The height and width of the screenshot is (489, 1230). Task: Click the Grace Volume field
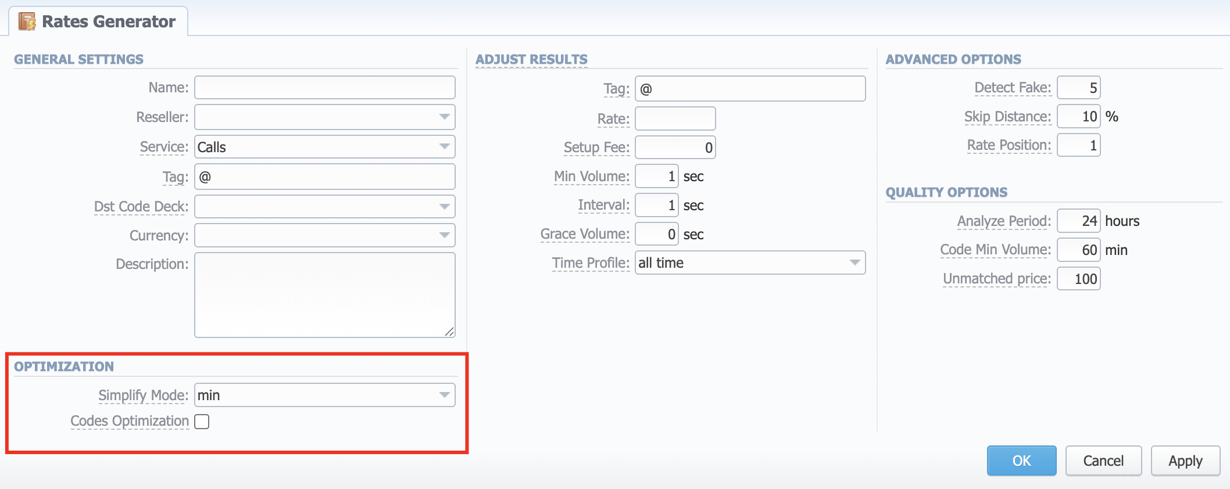point(656,234)
